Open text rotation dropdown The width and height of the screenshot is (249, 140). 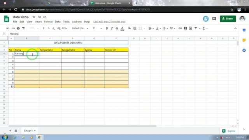(172, 28)
